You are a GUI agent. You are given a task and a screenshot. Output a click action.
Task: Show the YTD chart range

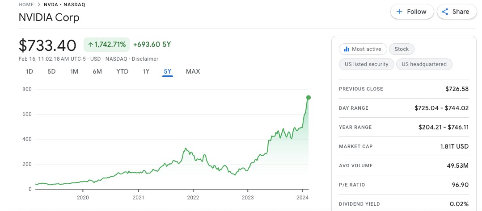(122, 71)
